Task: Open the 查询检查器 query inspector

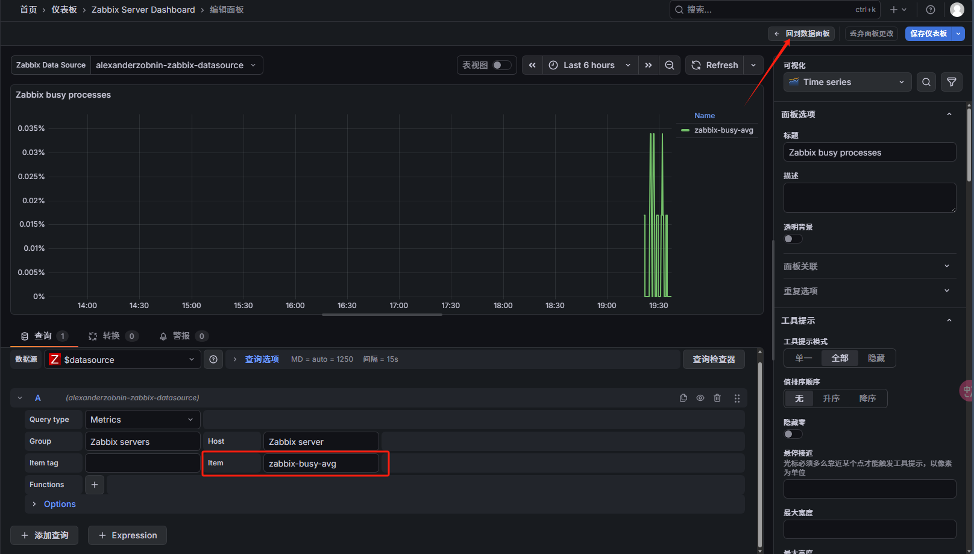Action: tap(714, 359)
